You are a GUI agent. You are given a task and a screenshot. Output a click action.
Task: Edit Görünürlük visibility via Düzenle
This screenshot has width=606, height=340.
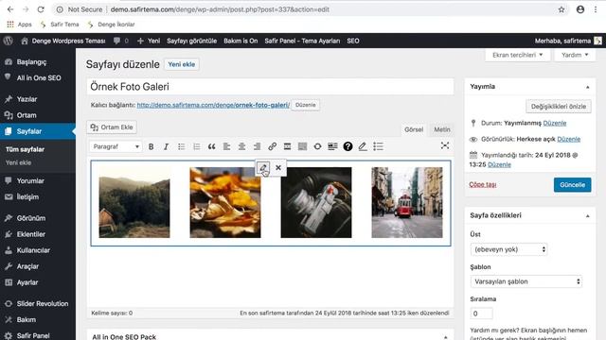[568, 139]
